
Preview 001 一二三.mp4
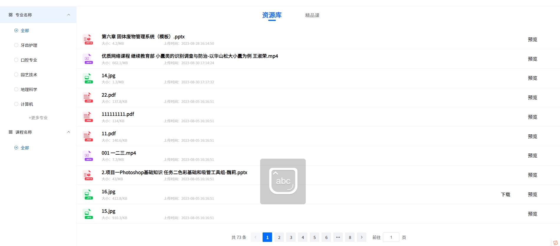coord(532,156)
